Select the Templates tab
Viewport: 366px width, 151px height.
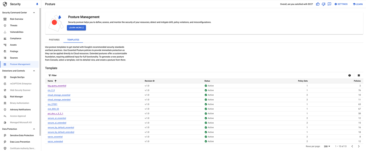(x=73, y=40)
